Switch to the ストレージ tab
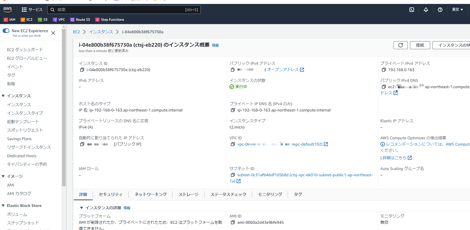 (189, 194)
